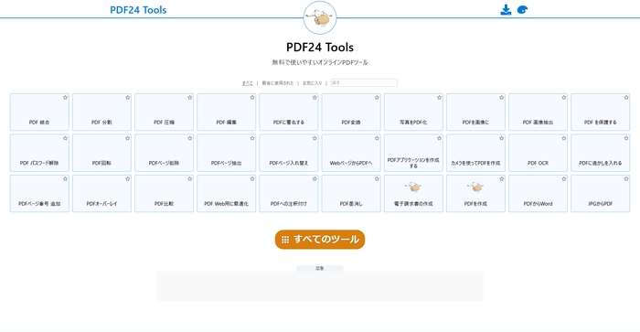The image size is (640, 332).
Task: Click the star on カメラを使ってPDFを作成 tile
Action: tap(502, 138)
